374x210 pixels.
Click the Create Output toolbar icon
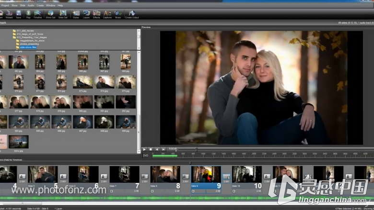pyautogui.click(x=132, y=14)
